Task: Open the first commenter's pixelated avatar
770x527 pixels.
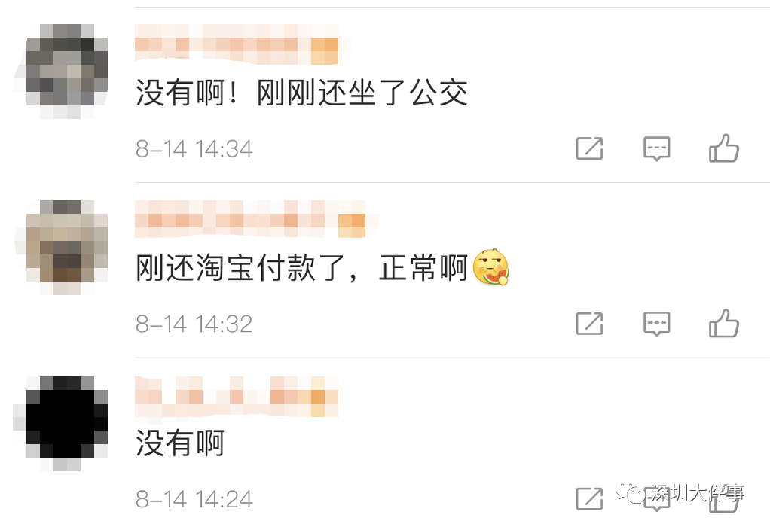Action: 67,72
